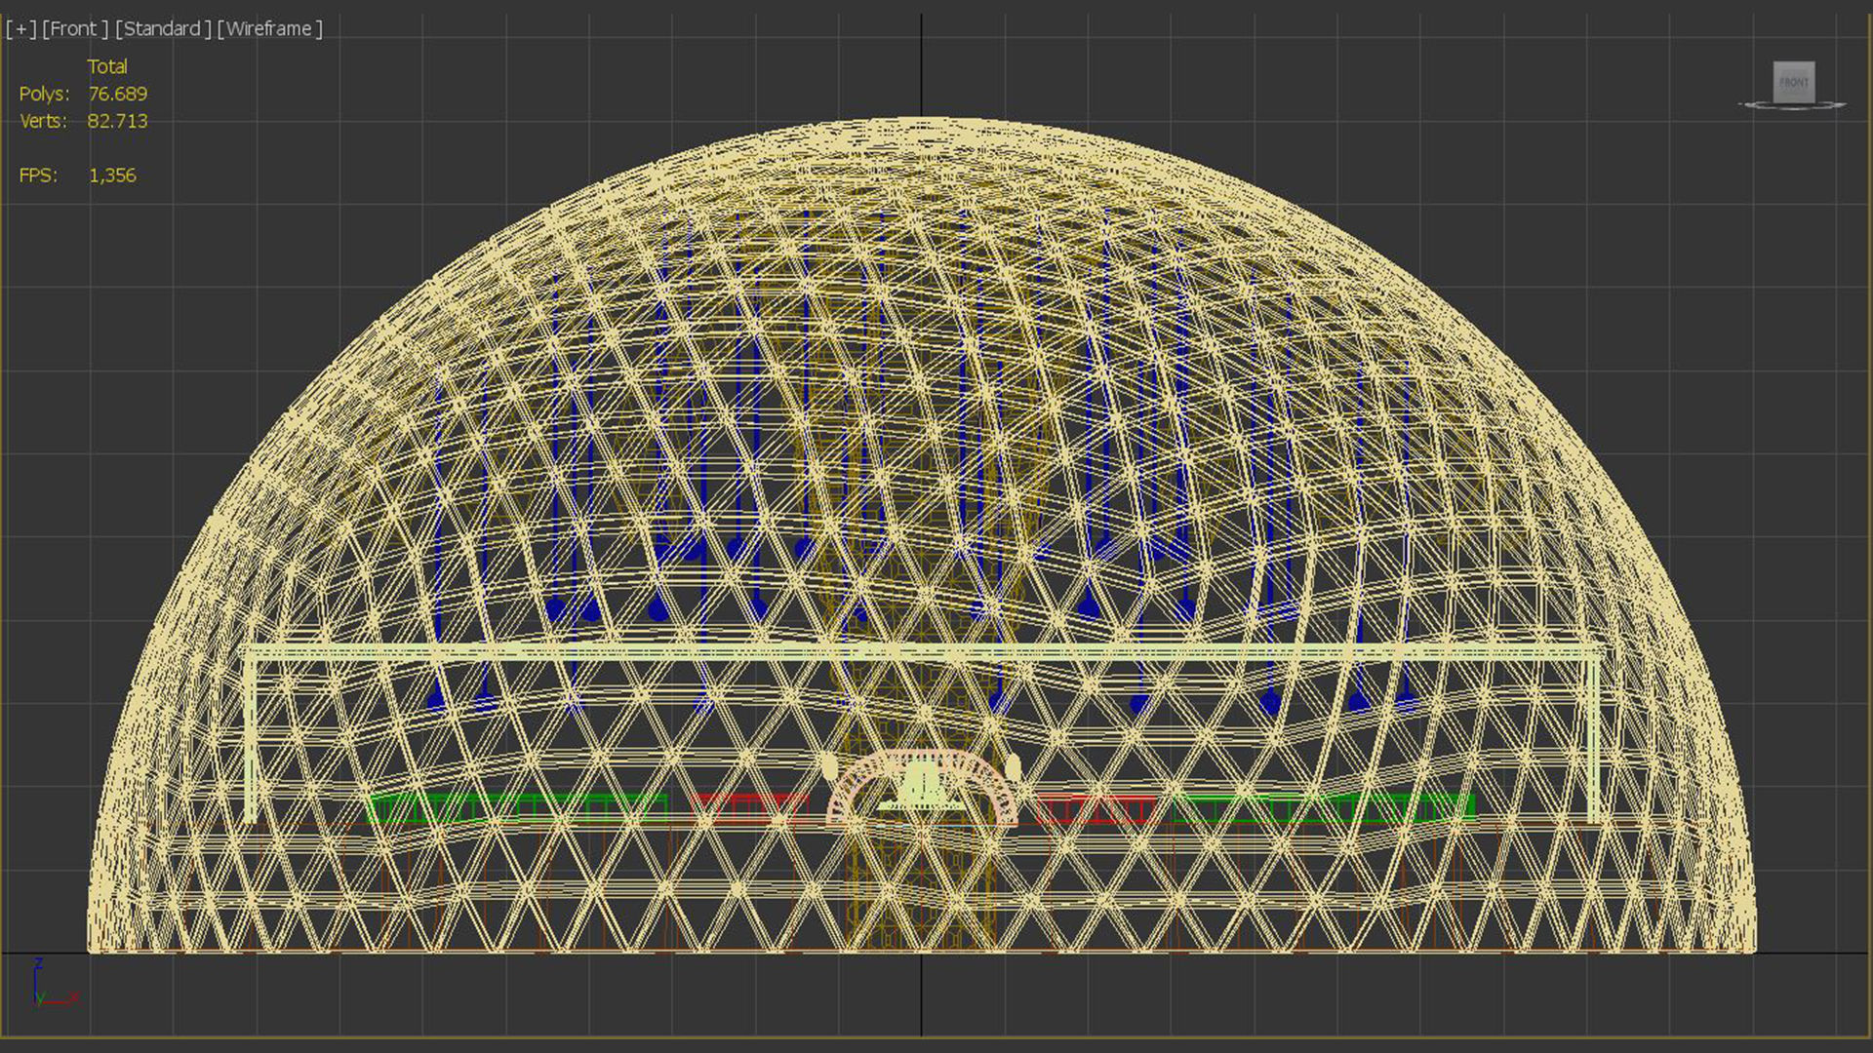The width and height of the screenshot is (1873, 1053).
Task: Open the [Wireframe] display mode menu
Action: [269, 28]
